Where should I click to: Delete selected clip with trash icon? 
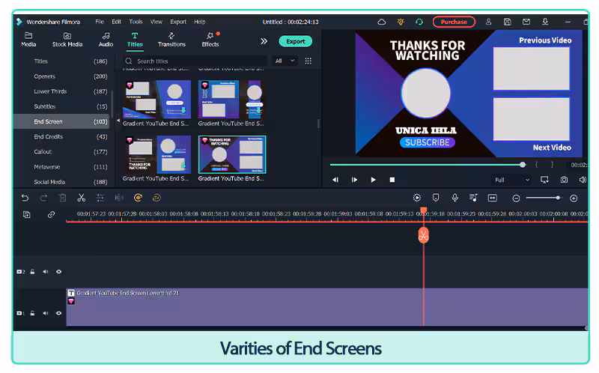tap(63, 198)
